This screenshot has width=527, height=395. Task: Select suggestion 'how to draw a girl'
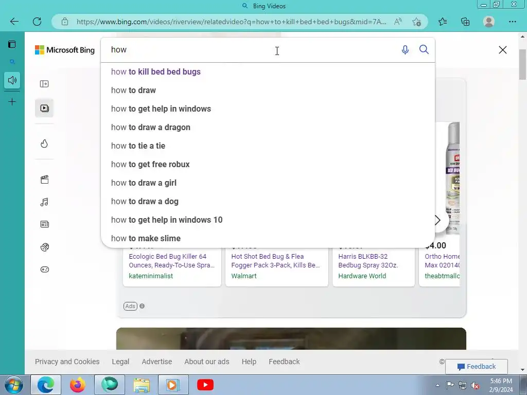268,183
